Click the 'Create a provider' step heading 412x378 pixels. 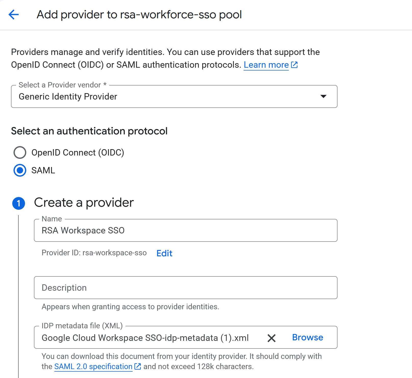(x=84, y=203)
